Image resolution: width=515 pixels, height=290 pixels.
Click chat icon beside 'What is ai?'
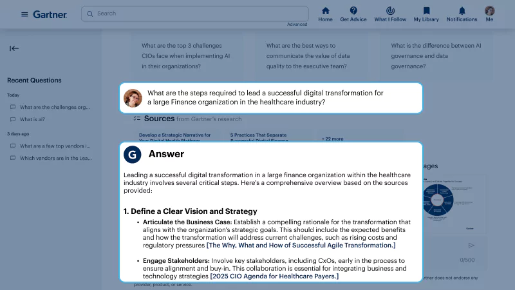(x=13, y=119)
